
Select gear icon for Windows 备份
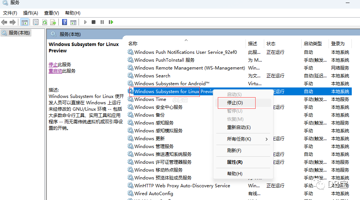coord(130,115)
